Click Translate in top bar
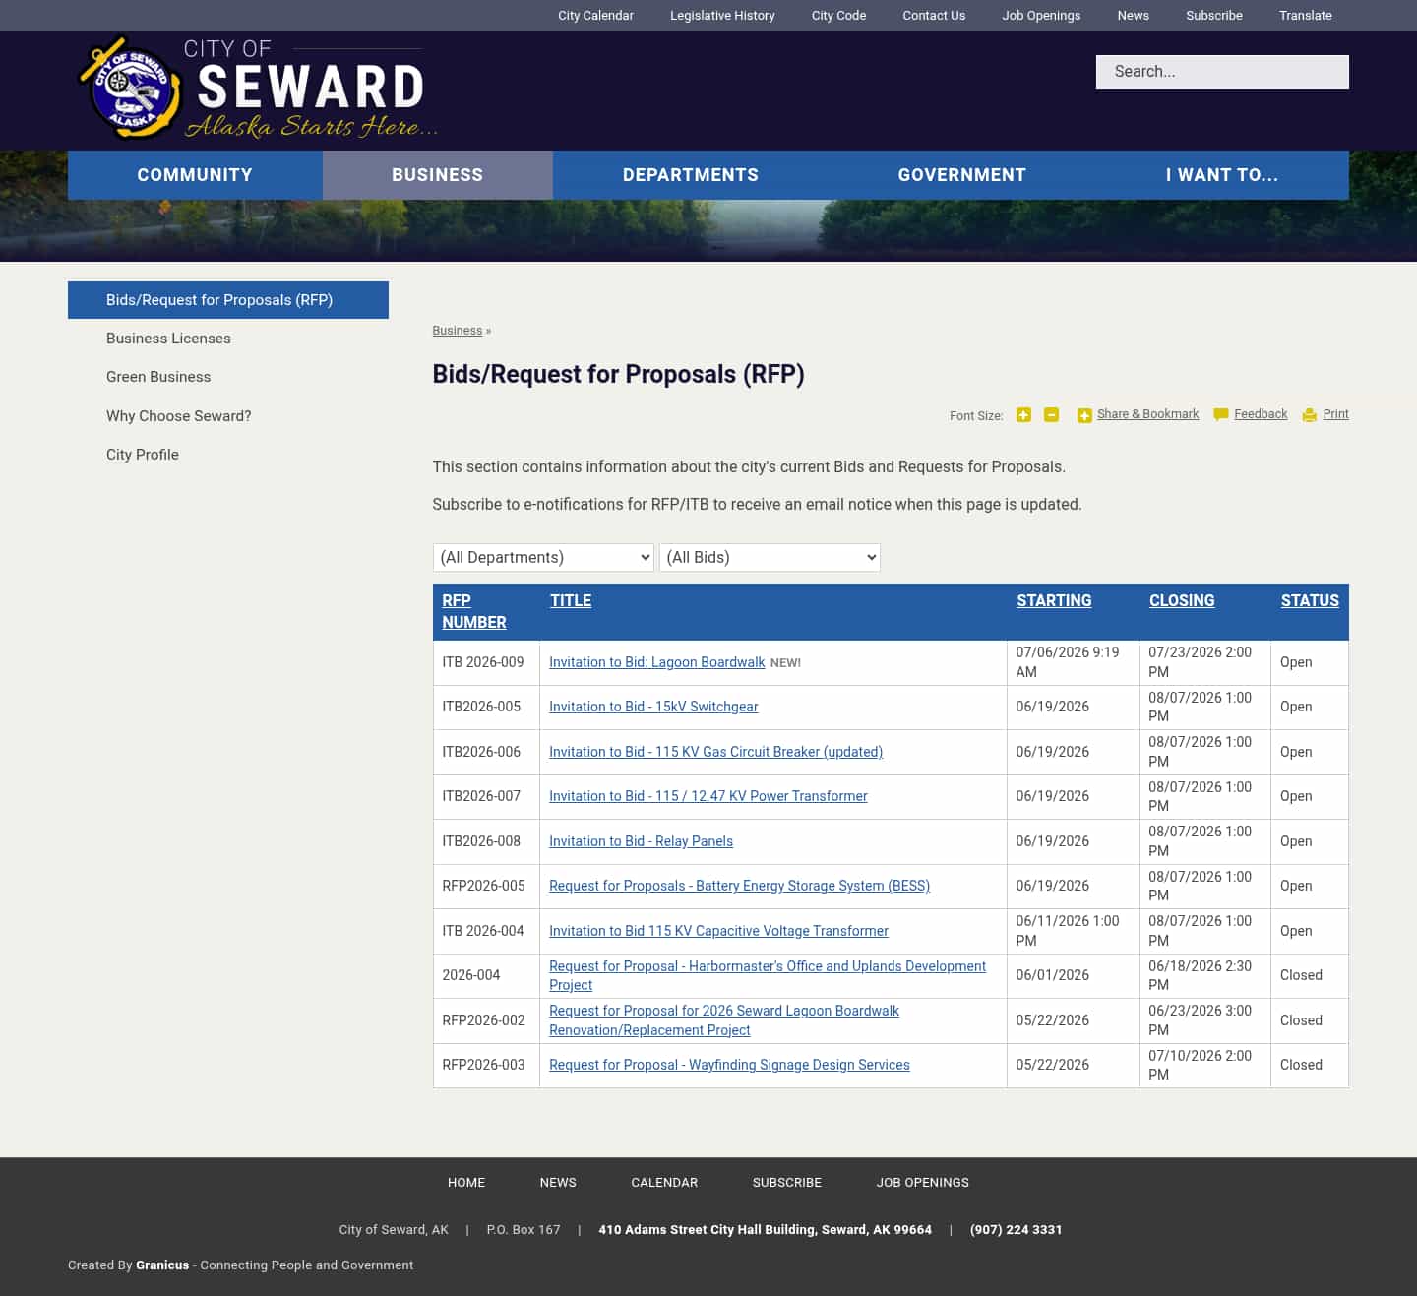The image size is (1417, 1296). pos(1306,16)
